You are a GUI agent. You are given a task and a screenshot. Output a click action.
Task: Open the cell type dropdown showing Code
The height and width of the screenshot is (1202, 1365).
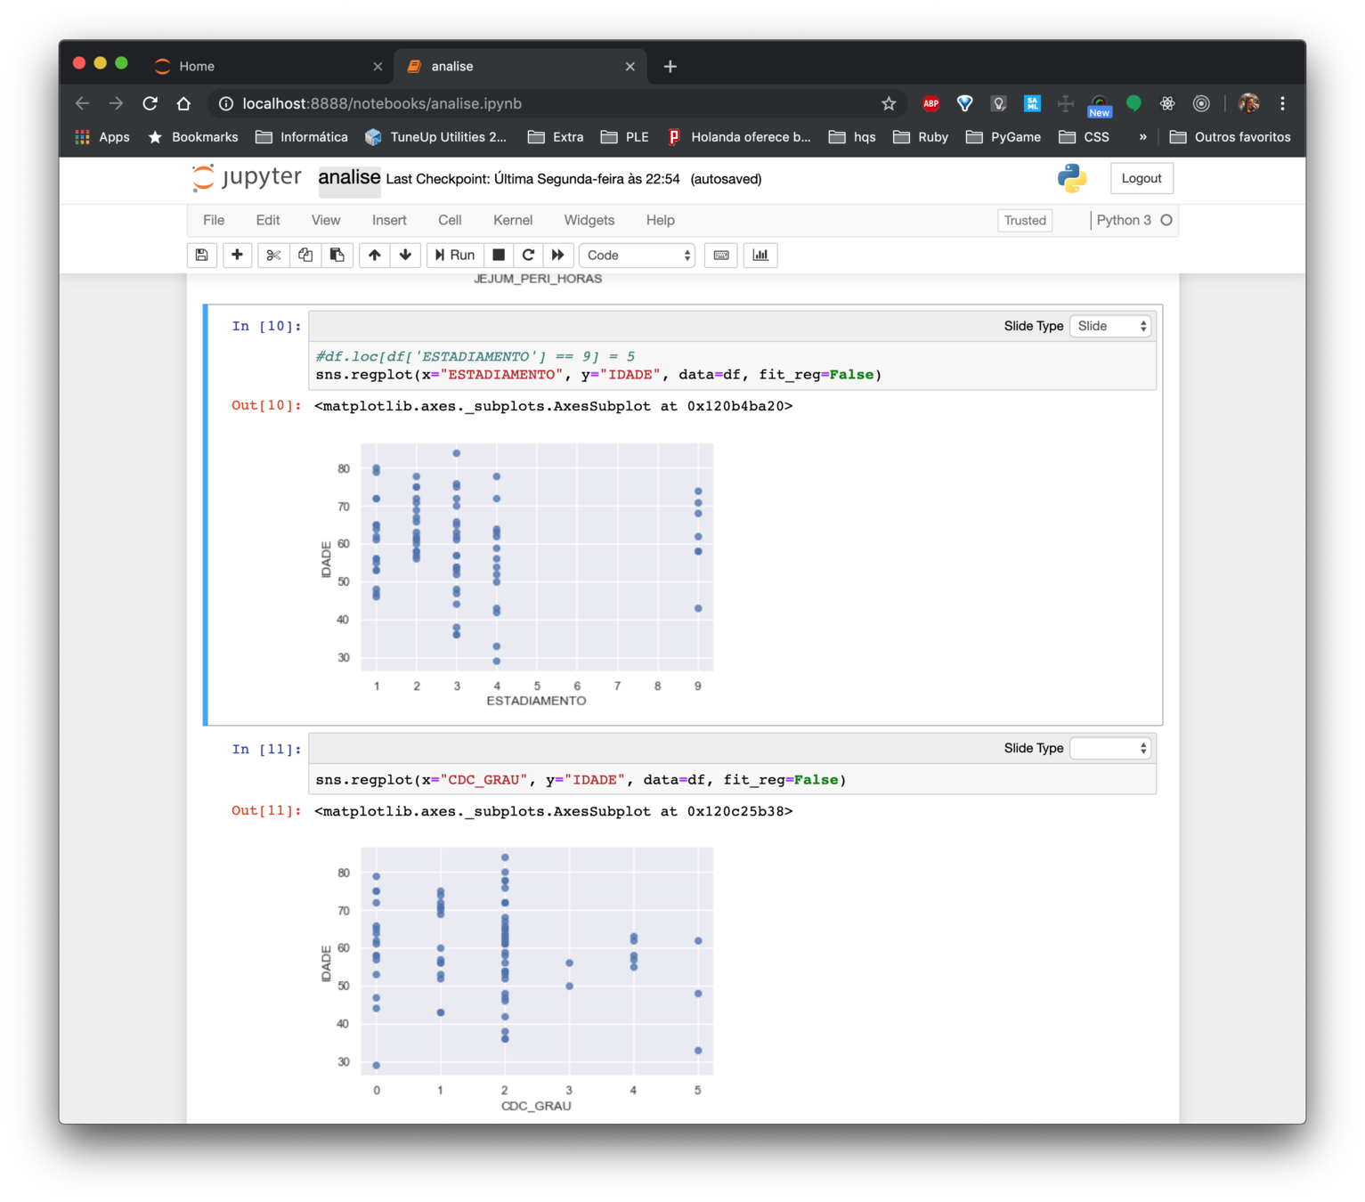637,256
